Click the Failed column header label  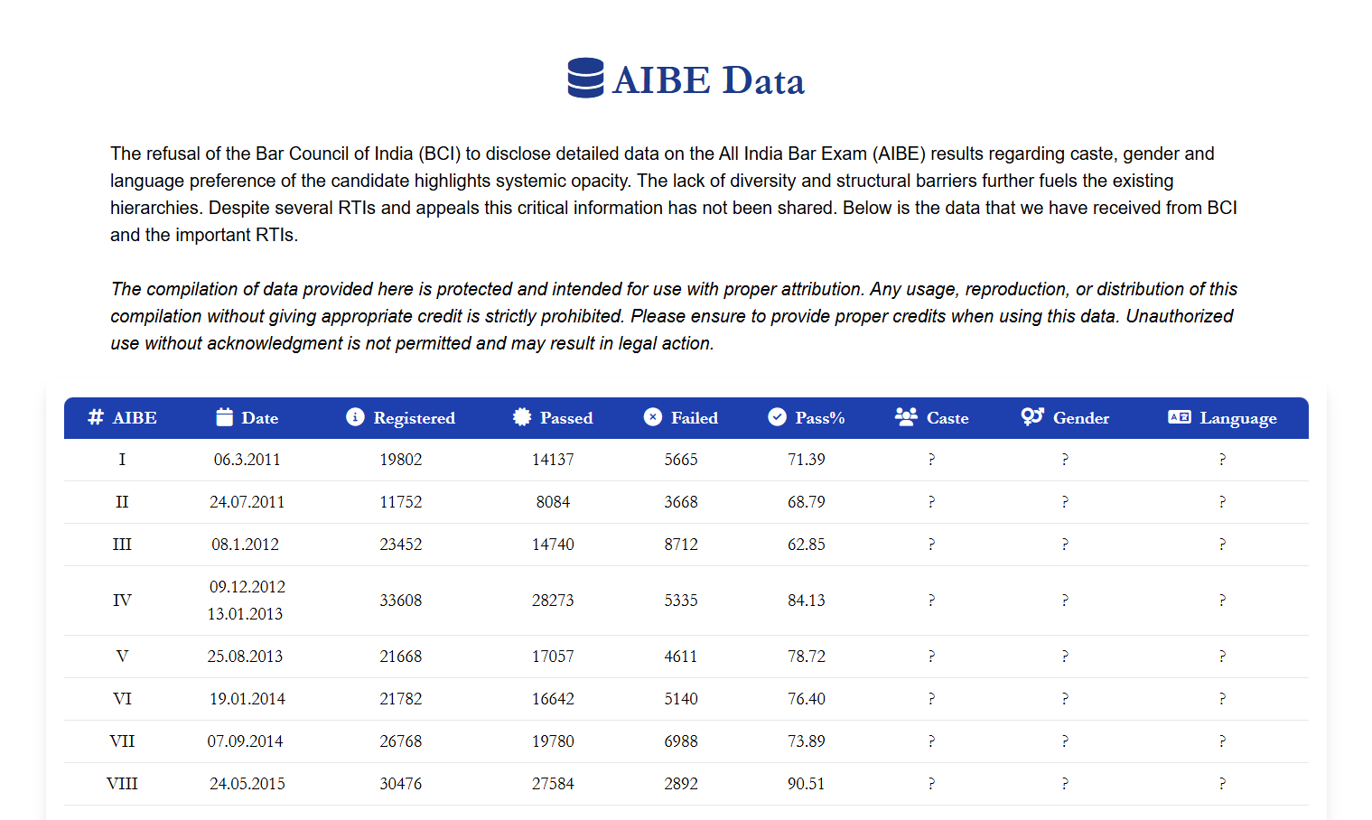pyautogui.click(x=695, y=418)
